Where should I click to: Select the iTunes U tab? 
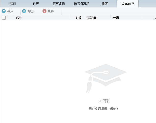pyautogui.click(x=128, y=4)
